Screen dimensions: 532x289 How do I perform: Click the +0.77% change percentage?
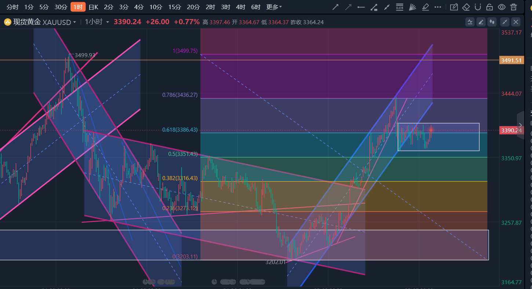[x=187, y=22]
